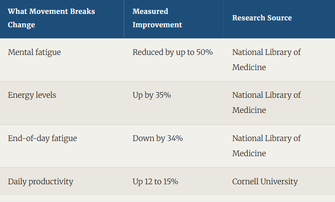Click the word 'Improvement' in the header
The image size is (335, 202).
tap(157, 25)
